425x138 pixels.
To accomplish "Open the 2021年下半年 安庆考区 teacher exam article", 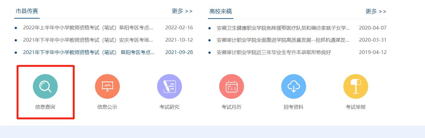I will [88, 40].
